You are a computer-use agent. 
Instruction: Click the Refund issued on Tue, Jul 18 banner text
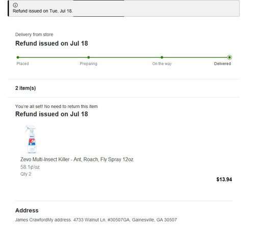coord(43,11)
